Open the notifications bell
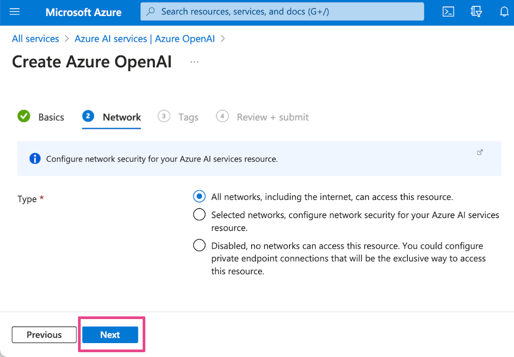 point(504,12)
